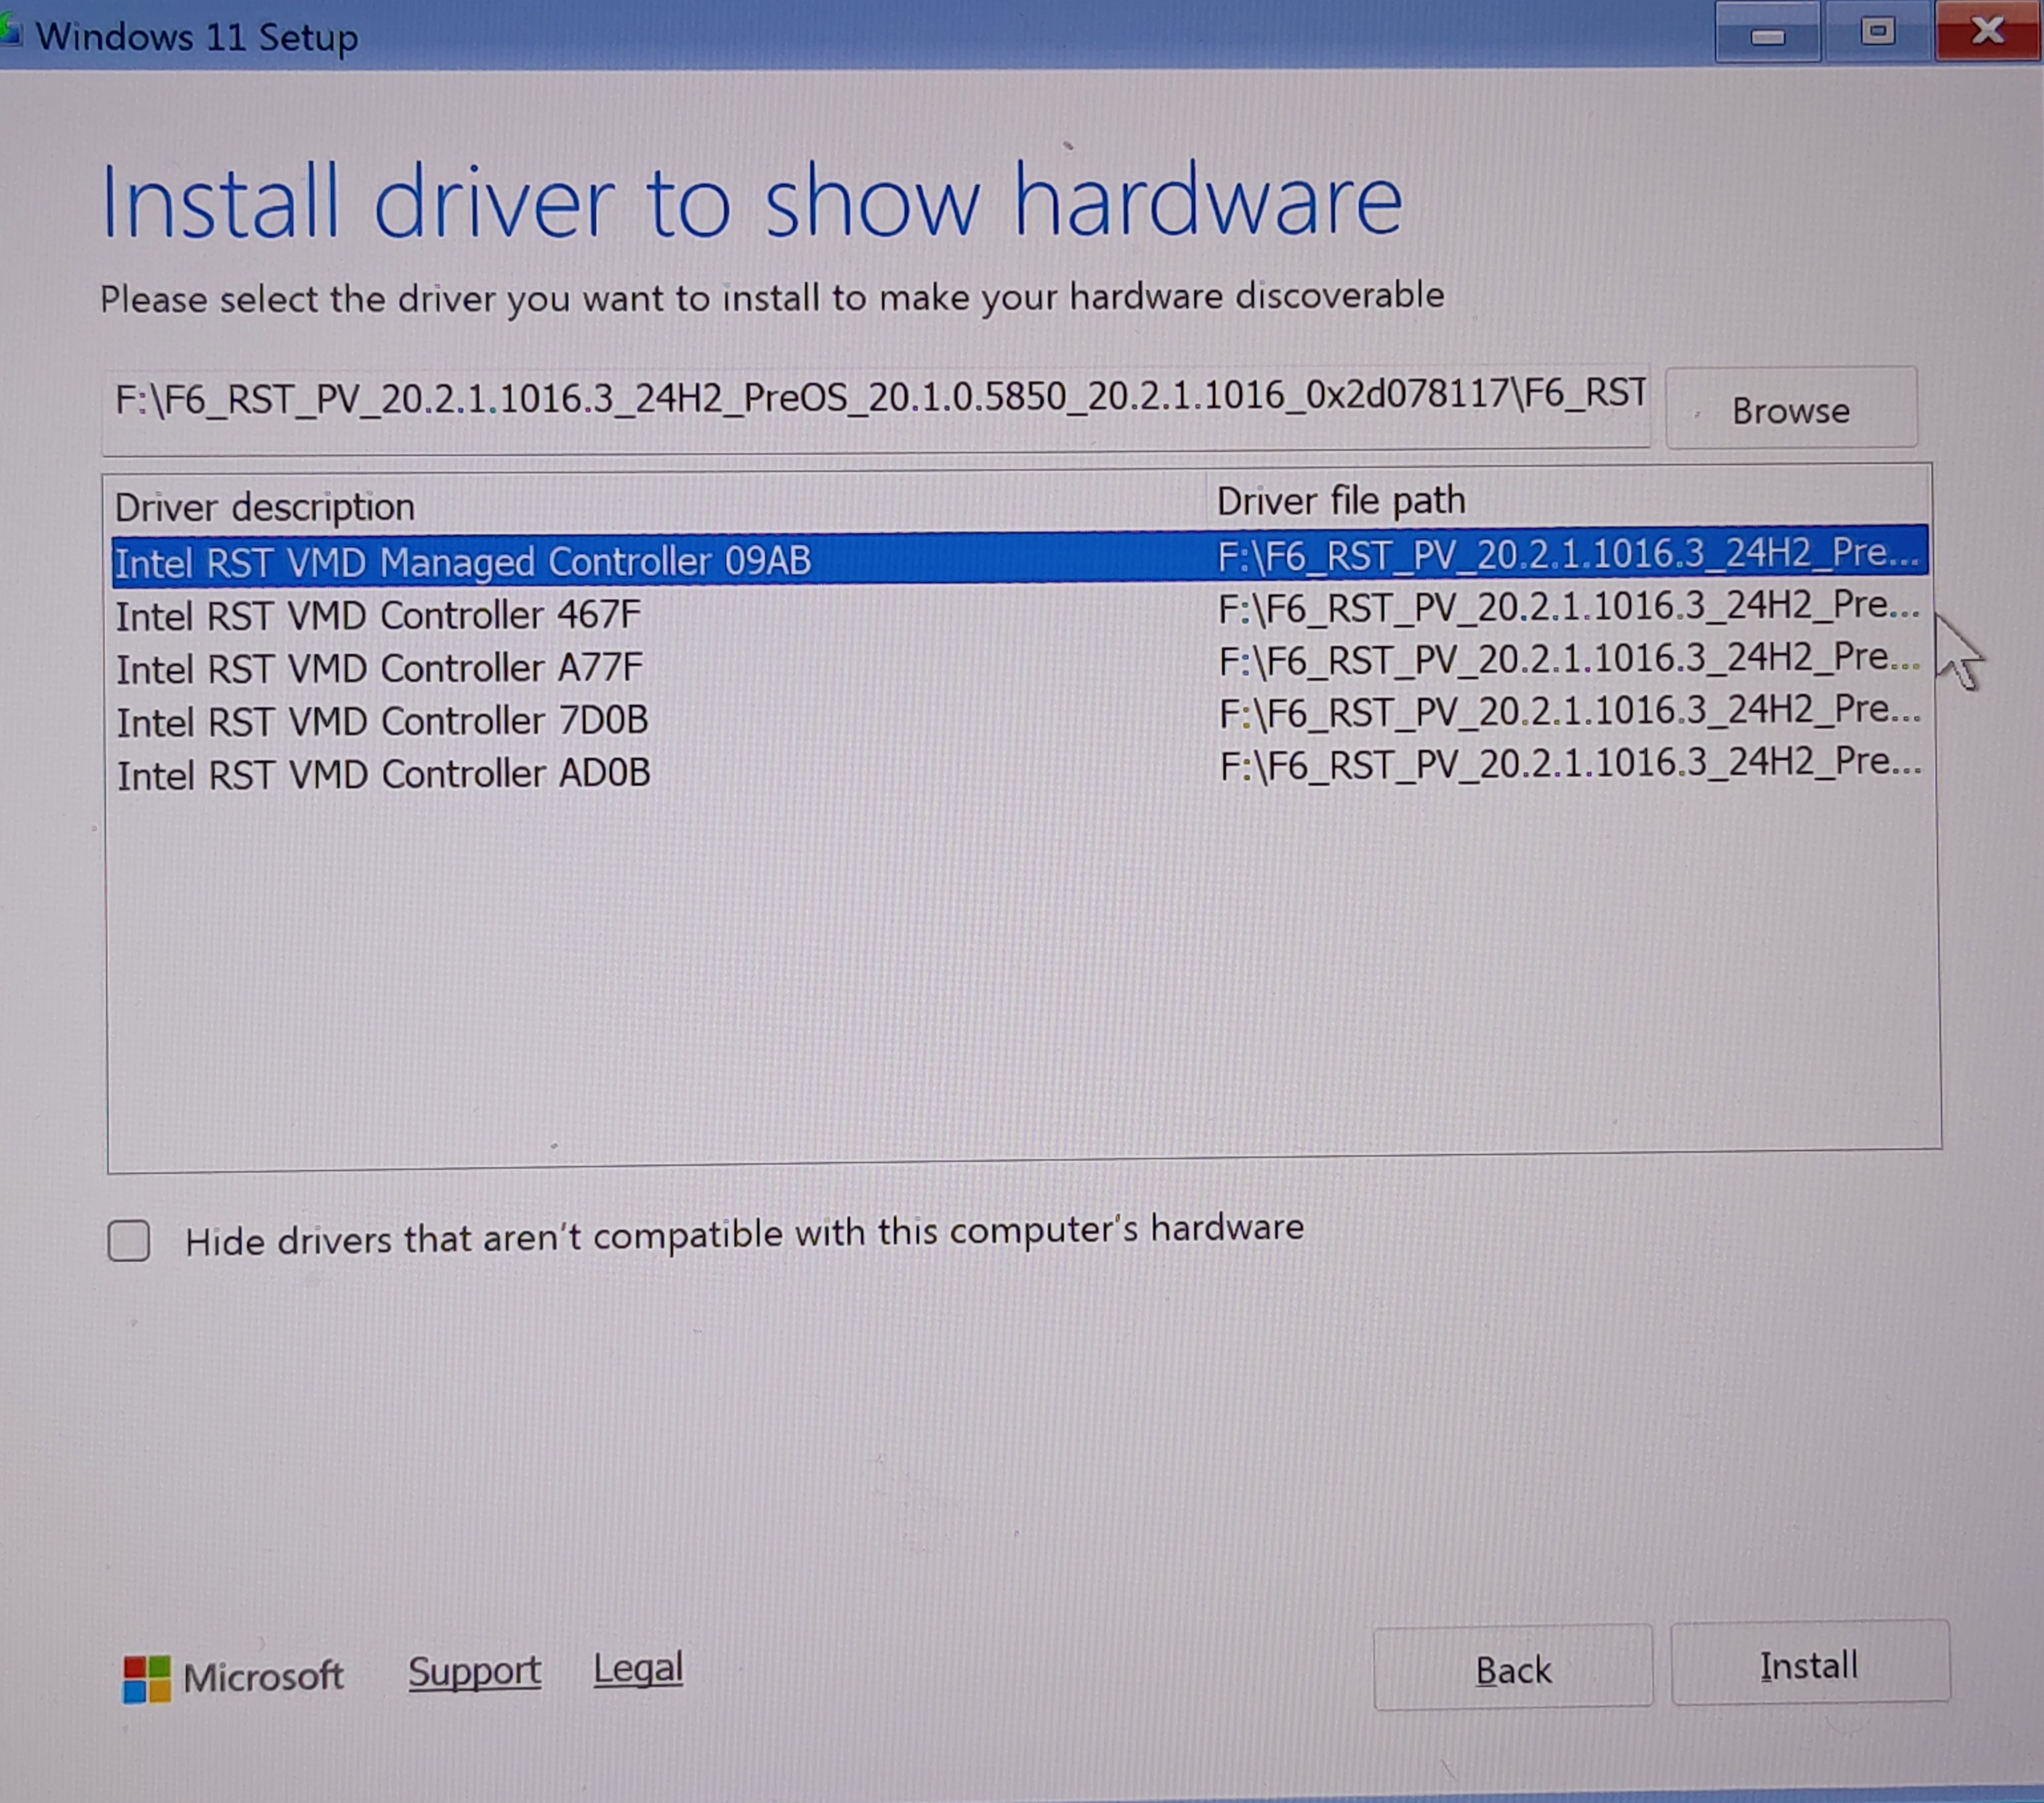Select Intel RST VMD Controller A77F
The width and height of the screenshot is (2044, 1803).
[1020, 665]
